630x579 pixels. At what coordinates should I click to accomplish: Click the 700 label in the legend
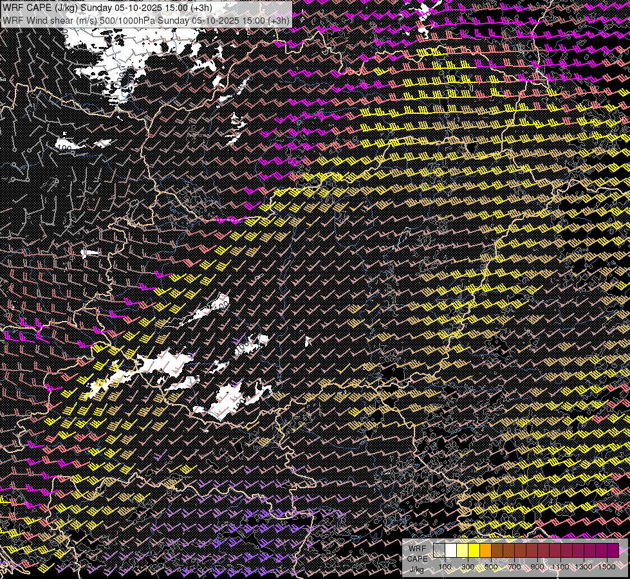[x=514, y=567]
